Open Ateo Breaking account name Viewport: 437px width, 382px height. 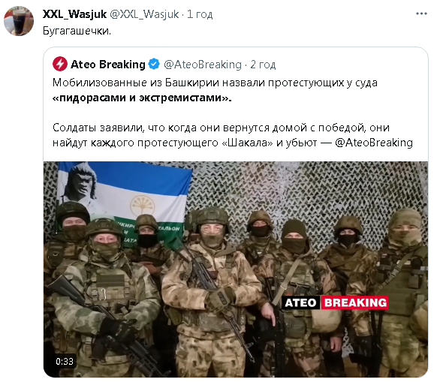pyautogui.click(x=108, y=65)
